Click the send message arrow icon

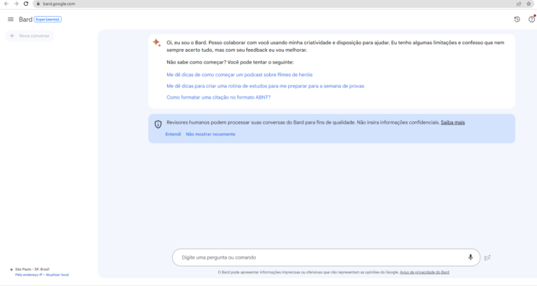tap(487, 257)
